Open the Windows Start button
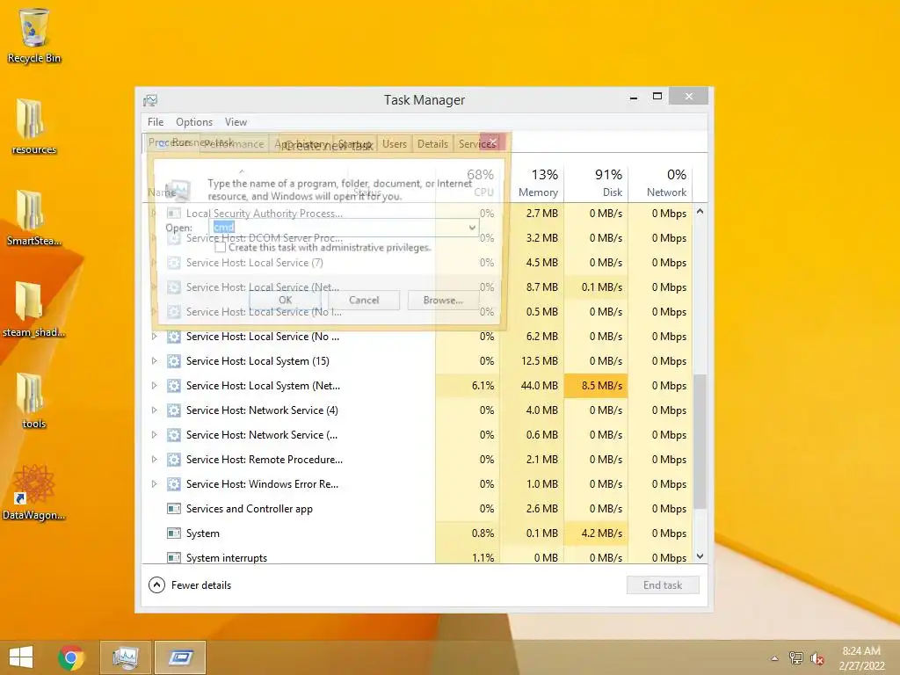 point(21,657)
